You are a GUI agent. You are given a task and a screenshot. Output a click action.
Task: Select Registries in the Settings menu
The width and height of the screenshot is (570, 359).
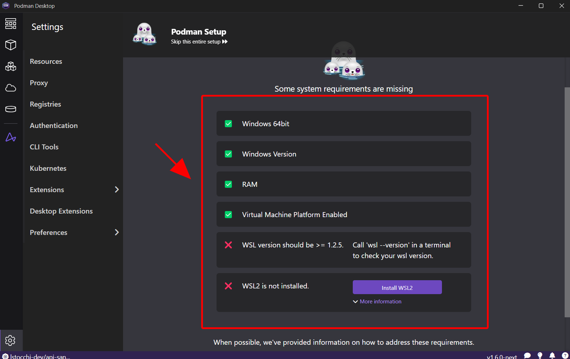pos(45,104)
